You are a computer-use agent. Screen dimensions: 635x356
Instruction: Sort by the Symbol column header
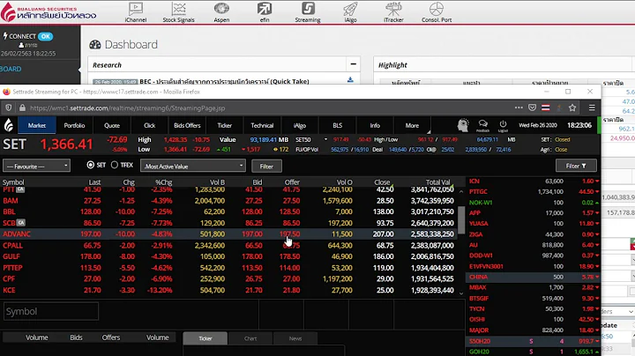[13, 182]
